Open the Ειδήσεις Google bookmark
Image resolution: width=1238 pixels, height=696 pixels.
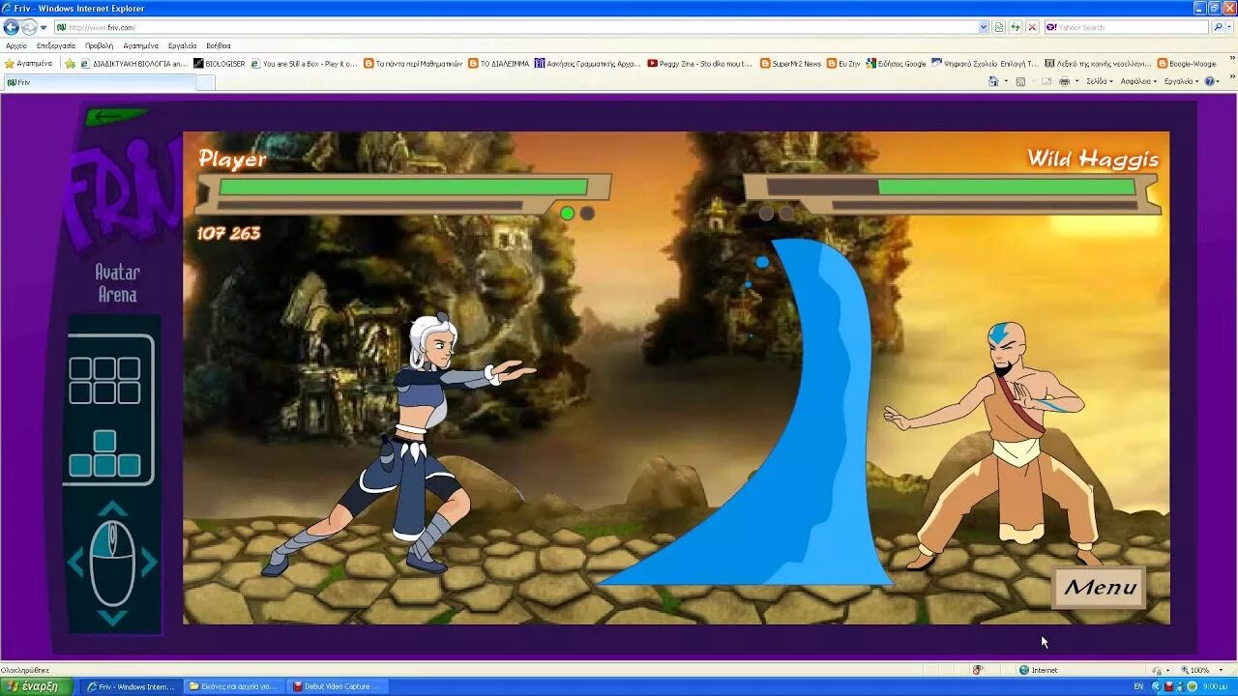[896, 64]
